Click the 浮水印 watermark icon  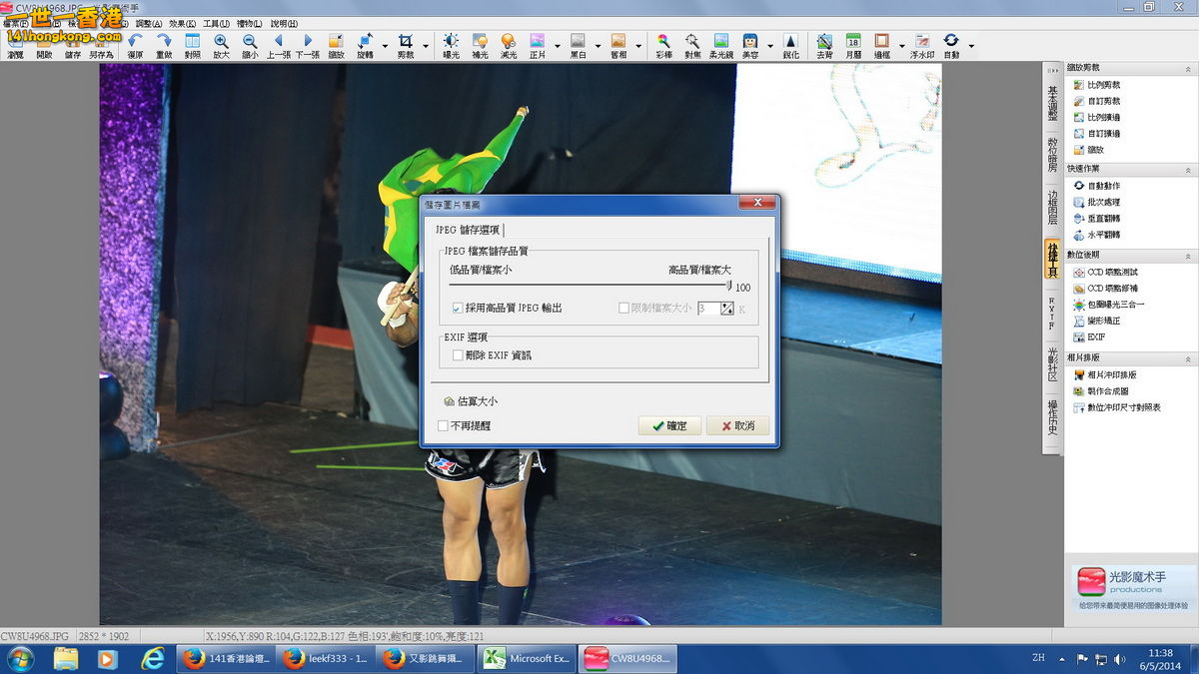(x=922, y=45)
